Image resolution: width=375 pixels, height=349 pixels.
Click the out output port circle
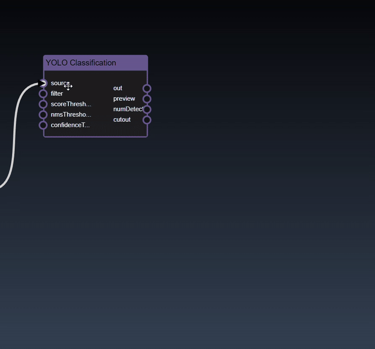[147, 89]
